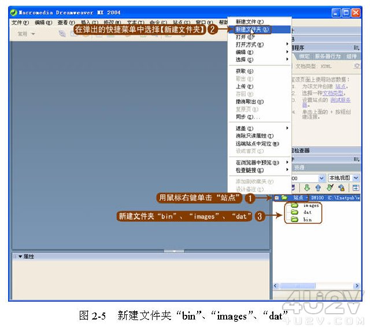Open the application panel options menu icon
The image size is (370, 327).
[356, 48]
